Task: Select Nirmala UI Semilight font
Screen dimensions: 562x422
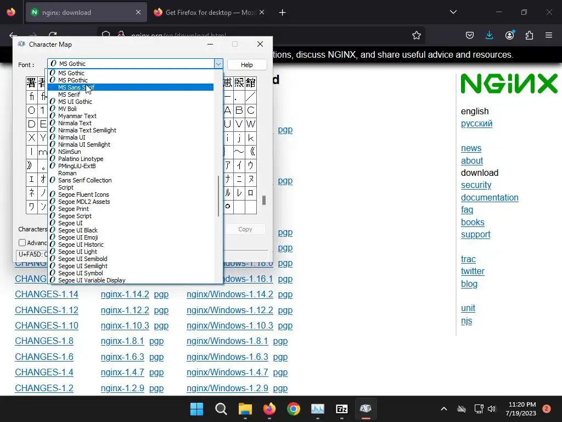Action: pyautogui.click(x=131, y=145)
